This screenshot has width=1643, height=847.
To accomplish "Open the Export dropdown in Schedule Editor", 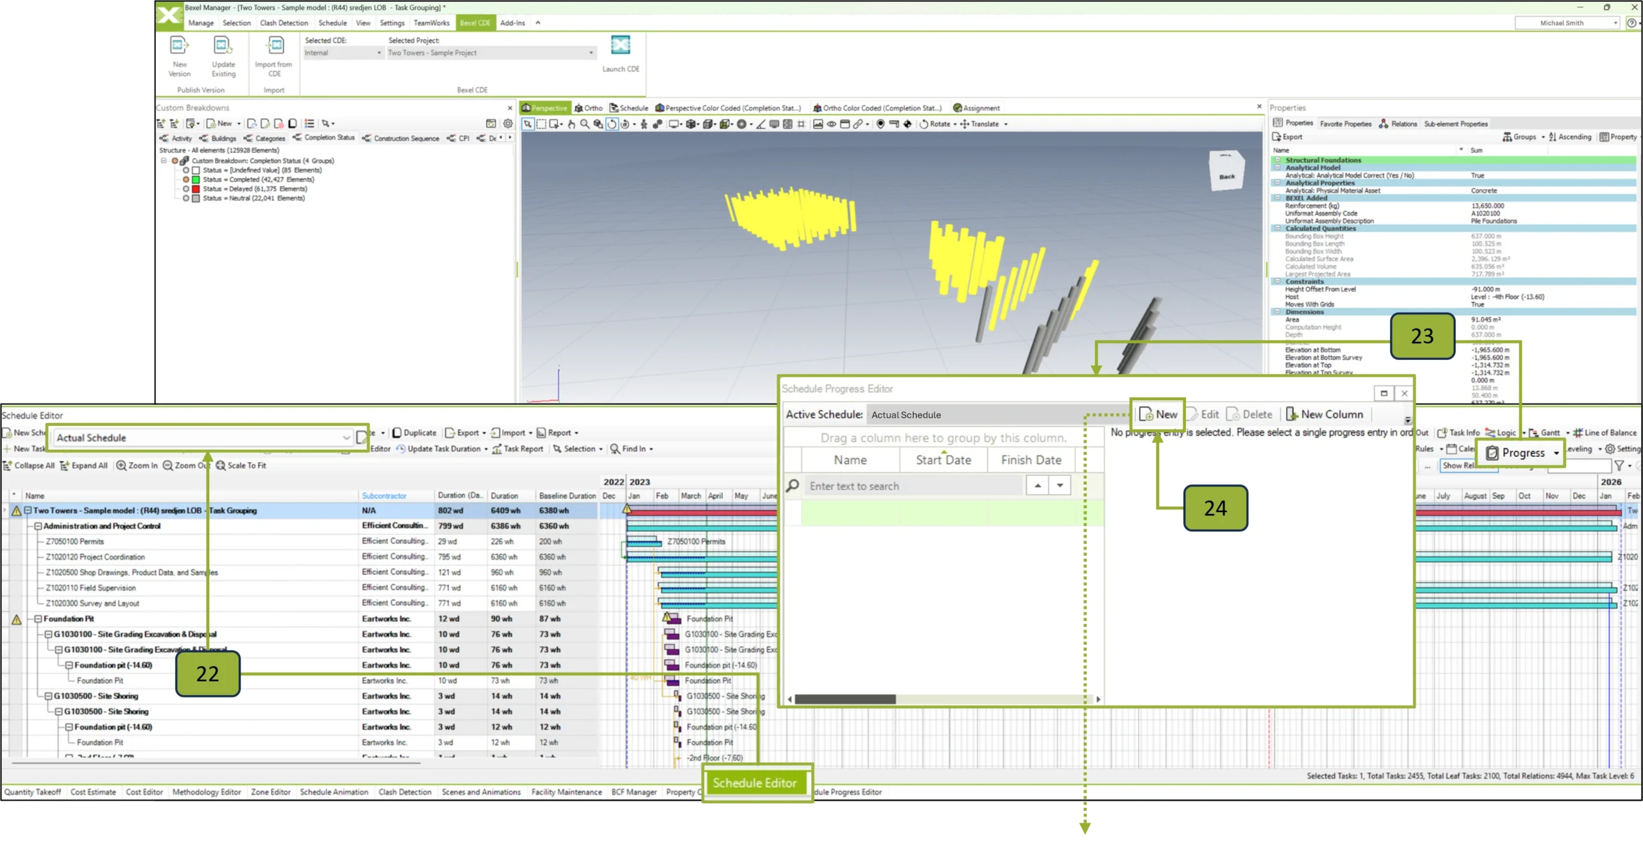I will click(x=466, y=432).
